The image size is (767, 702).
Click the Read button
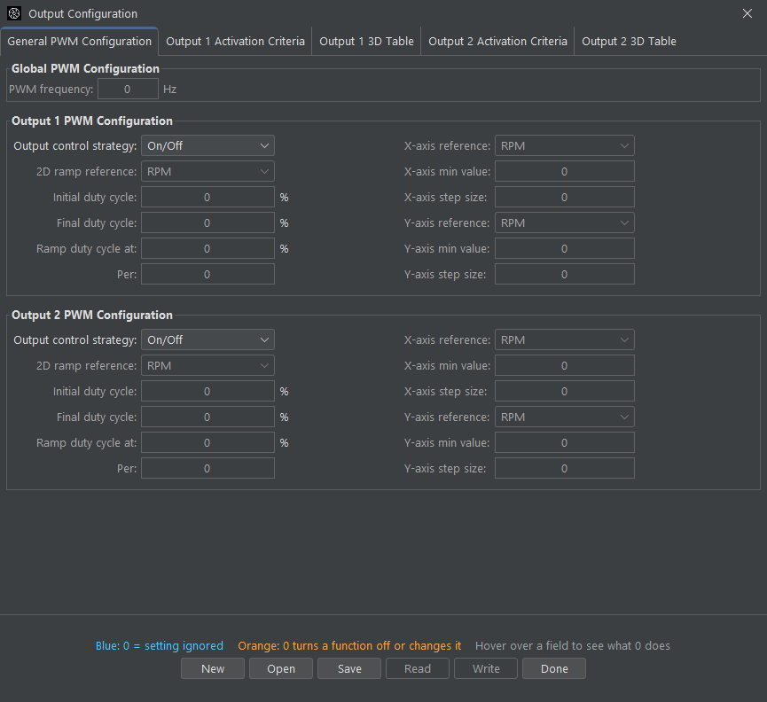pyautogui.click(x=418, y=668)
